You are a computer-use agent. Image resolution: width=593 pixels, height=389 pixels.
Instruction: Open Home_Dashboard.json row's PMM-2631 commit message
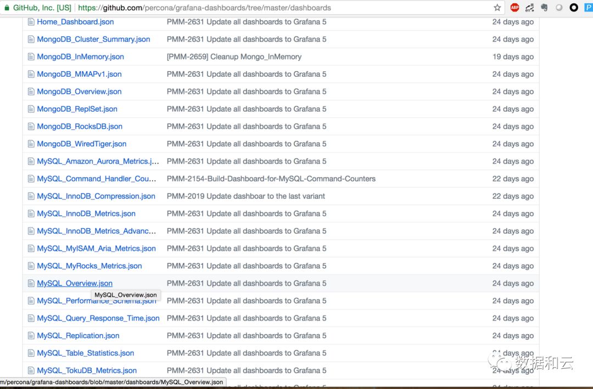click(247, 22)
